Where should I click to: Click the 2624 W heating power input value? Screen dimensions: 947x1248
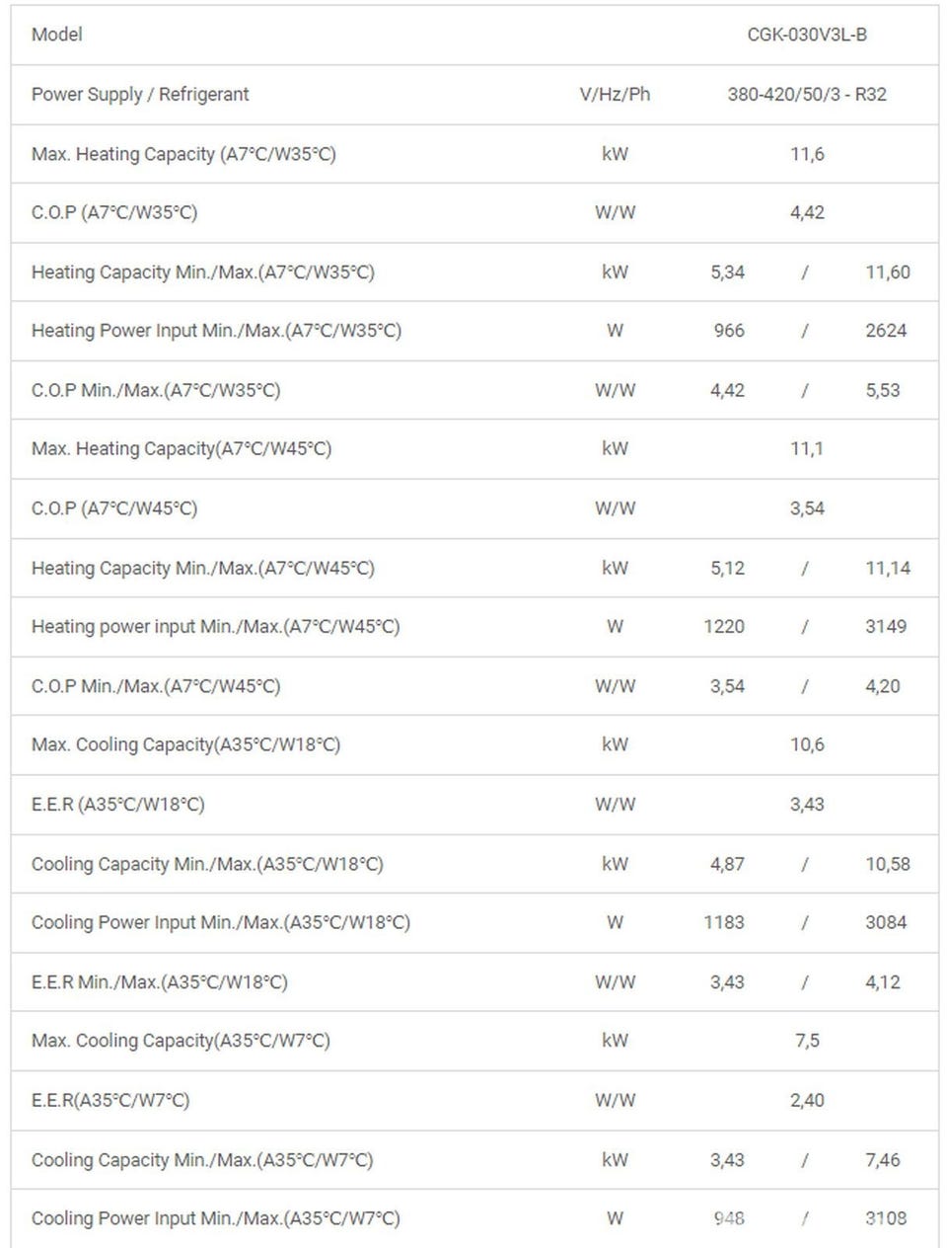pos(885,330)
